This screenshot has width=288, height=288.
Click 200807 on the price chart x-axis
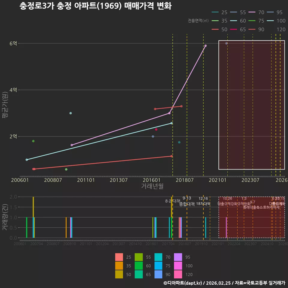tap(53, 180)
